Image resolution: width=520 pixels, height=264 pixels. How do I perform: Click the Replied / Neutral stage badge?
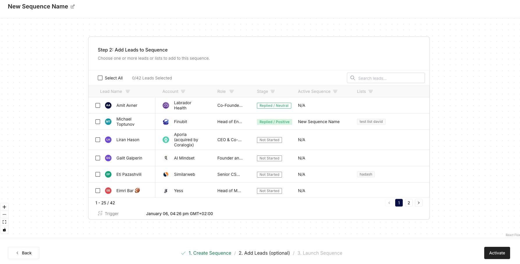274,106
